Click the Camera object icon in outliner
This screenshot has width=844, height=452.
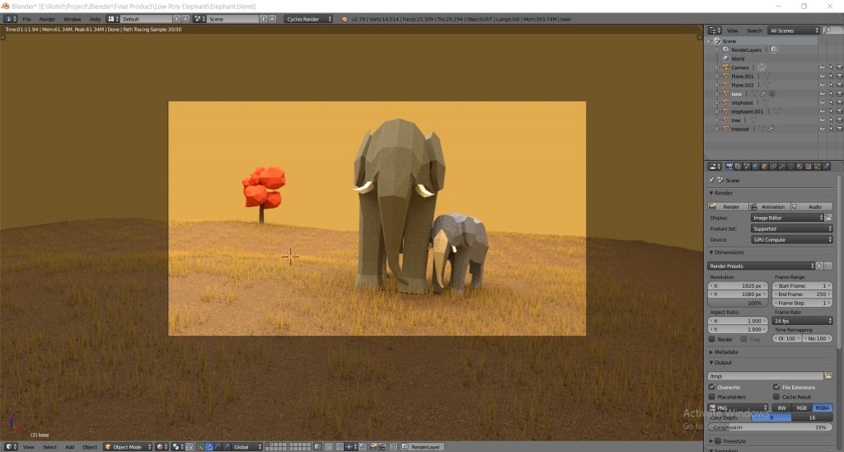725,68
